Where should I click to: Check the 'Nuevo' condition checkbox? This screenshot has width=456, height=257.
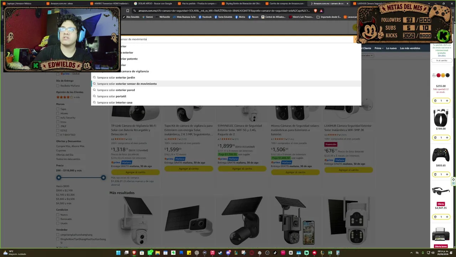(58, 215)
